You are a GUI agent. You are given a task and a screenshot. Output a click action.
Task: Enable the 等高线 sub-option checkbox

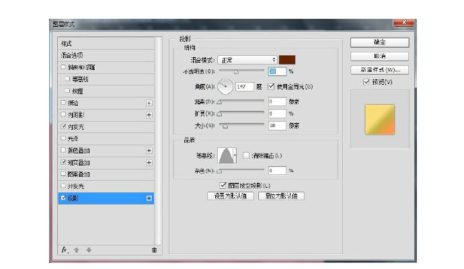pos(67,79)
